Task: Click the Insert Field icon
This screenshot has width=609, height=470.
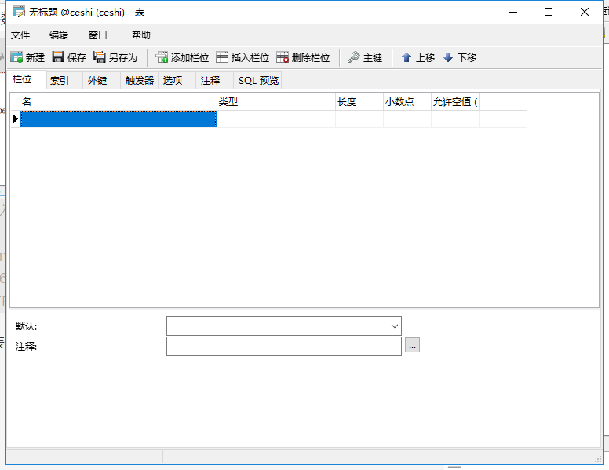Action: coord(222,57)
